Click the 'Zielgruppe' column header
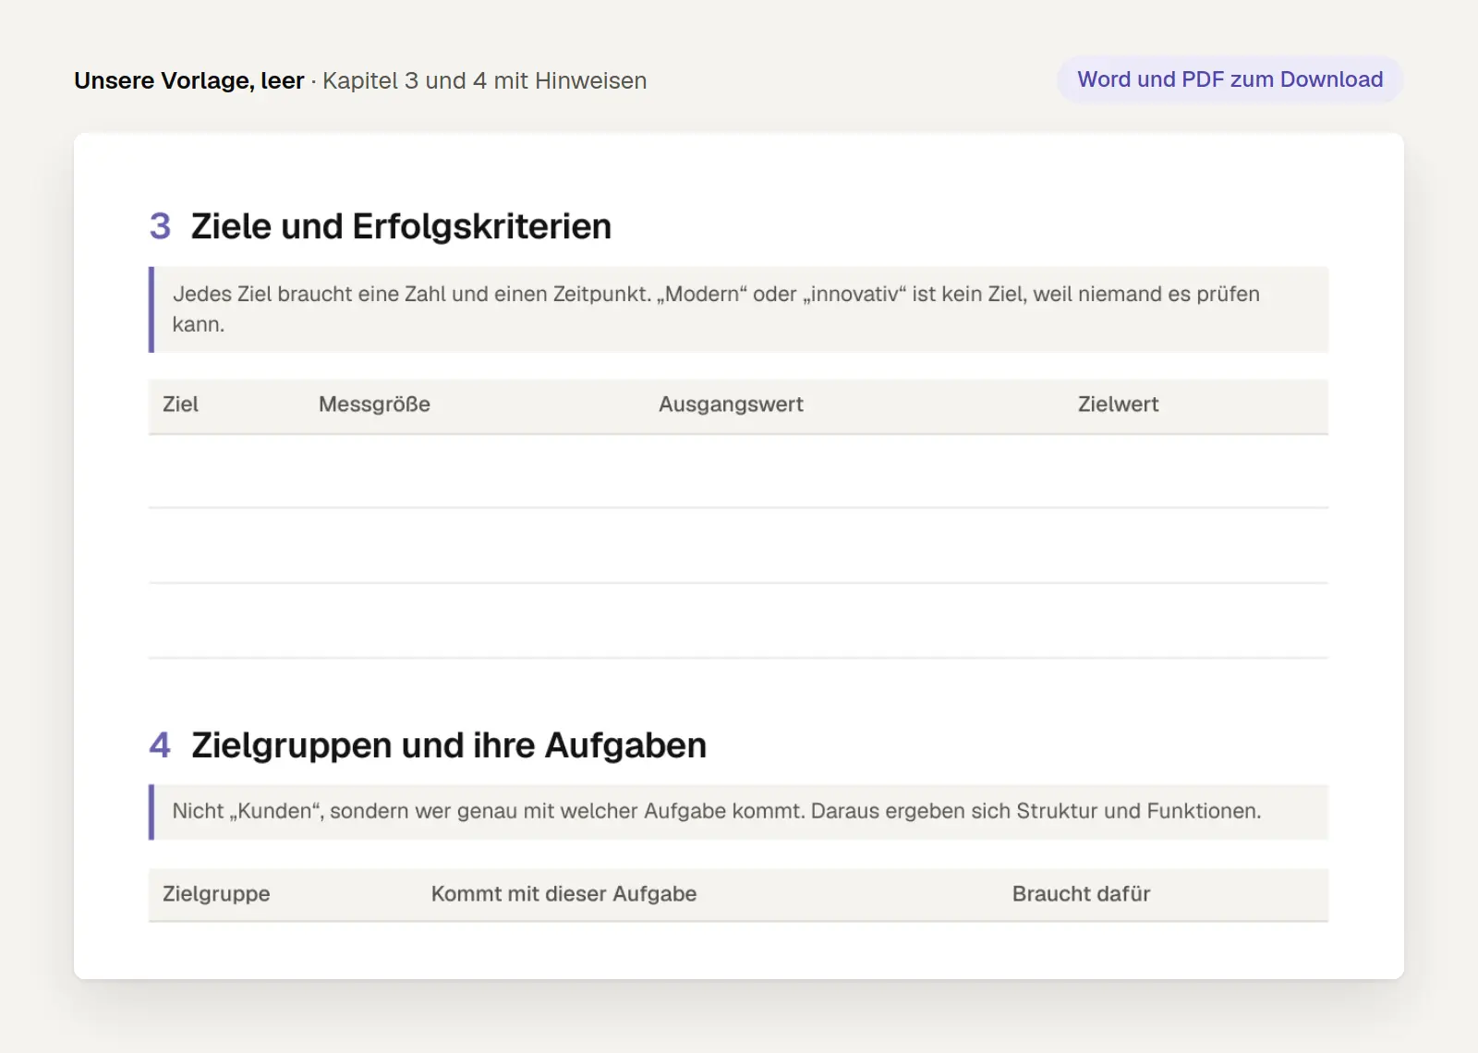 (x=216, y=894)
